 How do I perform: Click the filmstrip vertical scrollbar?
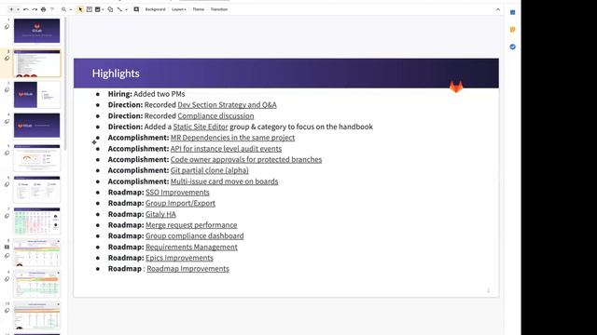[66, 84]
